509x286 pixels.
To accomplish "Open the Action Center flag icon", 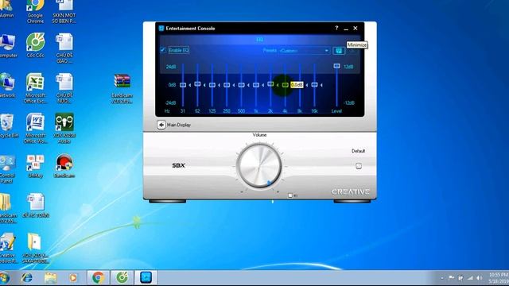I will click(451, 278).
